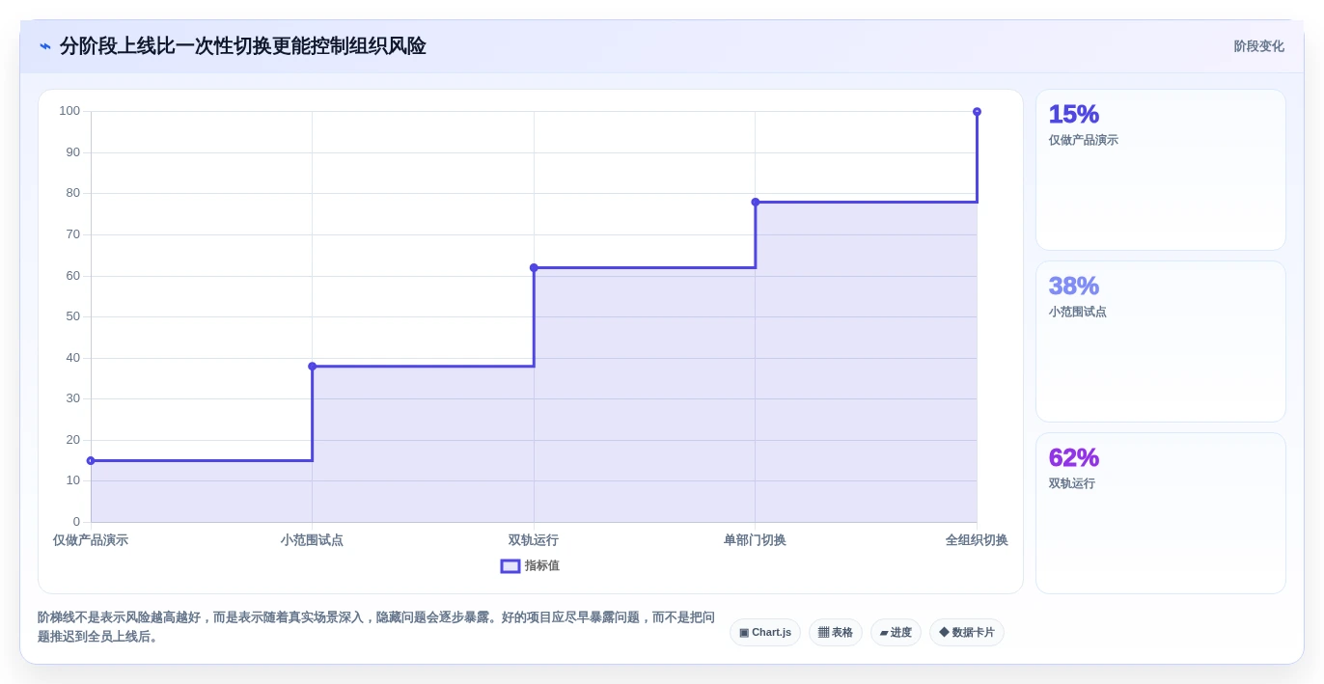
Task: Toggle the 指标值 legend item
Action: [530, 566]
